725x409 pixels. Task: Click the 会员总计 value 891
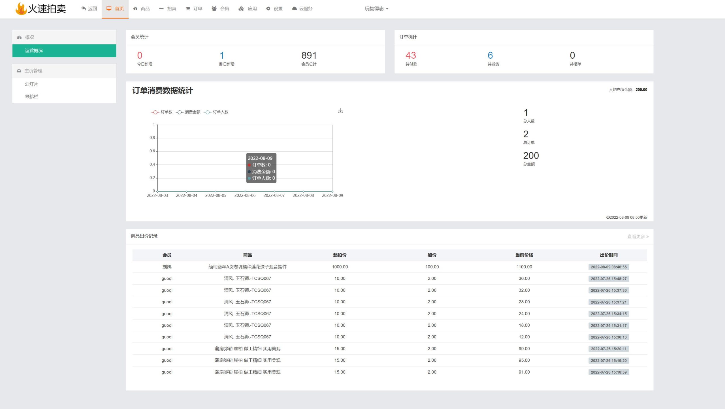click(x=309, y=55)
